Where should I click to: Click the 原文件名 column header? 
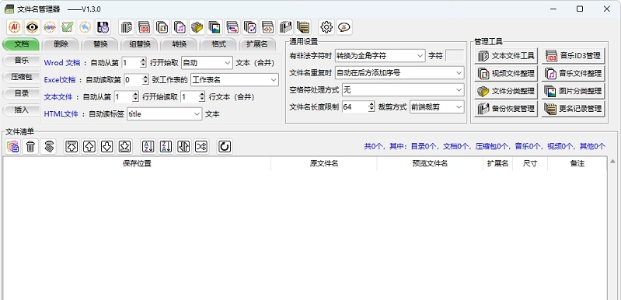click(324, 163)
